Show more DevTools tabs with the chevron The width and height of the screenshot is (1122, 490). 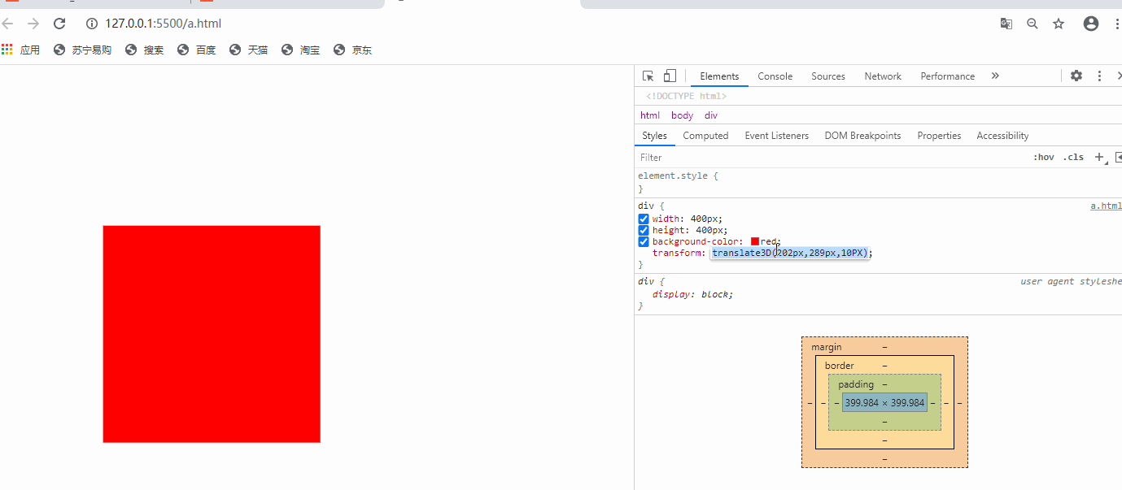point(995,76)
